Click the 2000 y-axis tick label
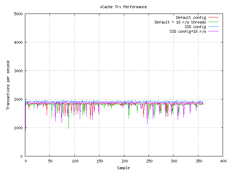Viewport: 228px width, 171px height. click(x=19, y=99)
